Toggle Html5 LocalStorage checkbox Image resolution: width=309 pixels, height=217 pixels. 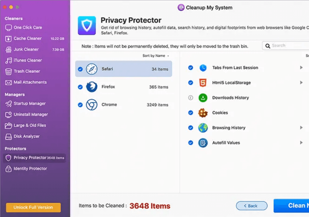coord(191,83)
